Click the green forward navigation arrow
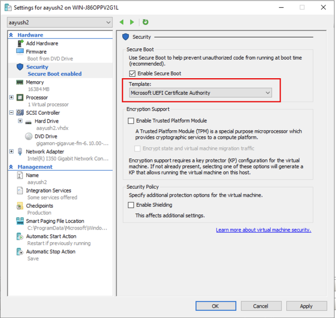This screenshot has height=318, width=336. click(x=132, y=22)
